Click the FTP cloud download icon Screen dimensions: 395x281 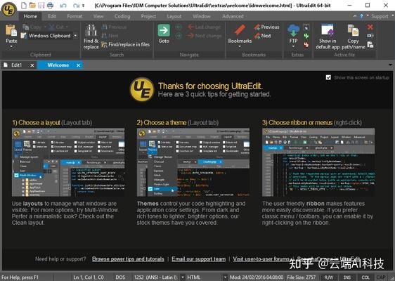coord(293,30)
